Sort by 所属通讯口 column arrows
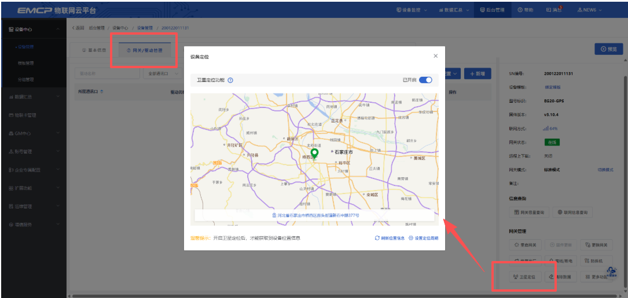The image size is (628, 298). coord(101,92)
